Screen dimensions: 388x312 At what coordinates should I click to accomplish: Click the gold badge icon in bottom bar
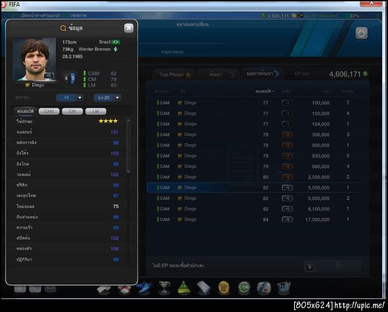224,288
